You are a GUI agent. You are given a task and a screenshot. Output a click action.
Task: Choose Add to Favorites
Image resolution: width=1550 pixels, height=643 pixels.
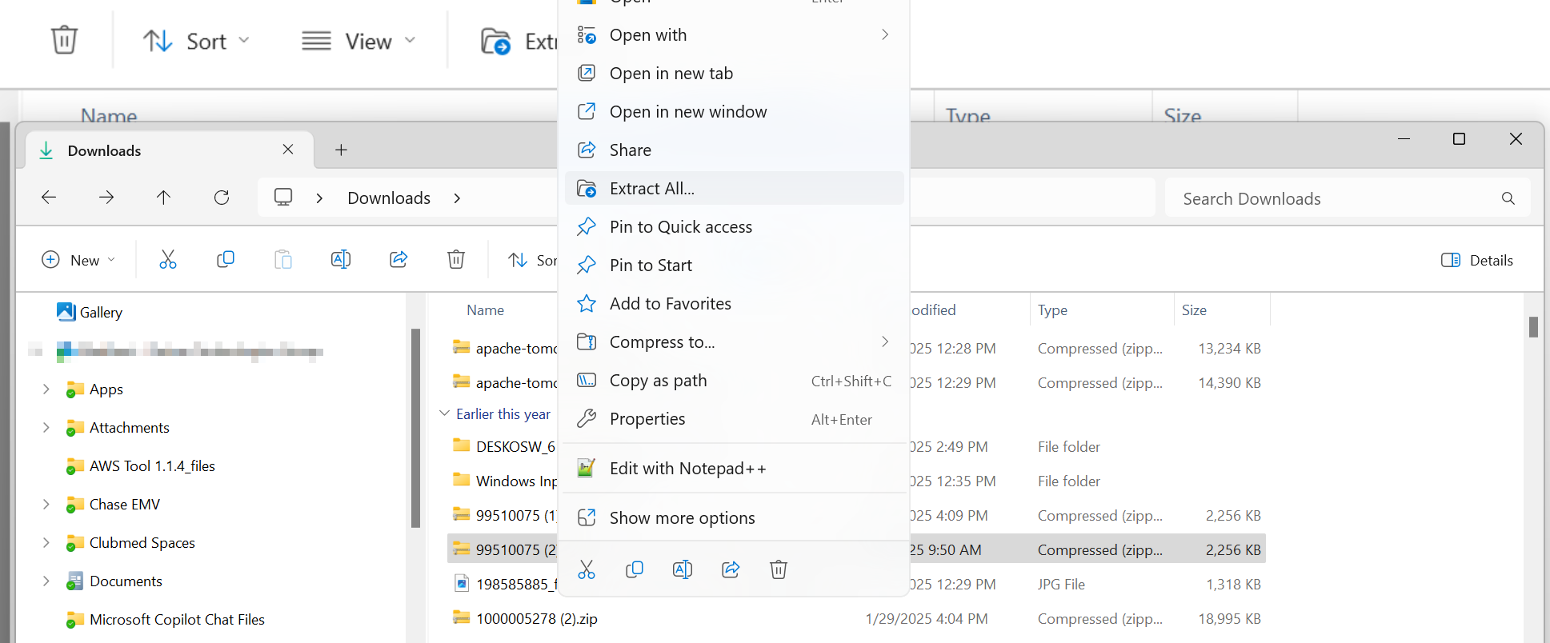[734, 303]
